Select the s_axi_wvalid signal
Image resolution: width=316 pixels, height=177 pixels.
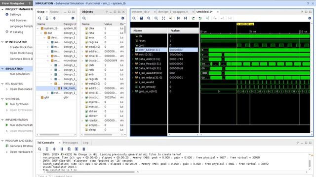pyautogui.click(x=146, y=82)
